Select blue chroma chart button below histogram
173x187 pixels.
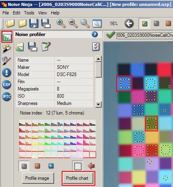coord(51,166)
